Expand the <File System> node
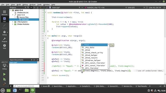 (x=13, y=22)
